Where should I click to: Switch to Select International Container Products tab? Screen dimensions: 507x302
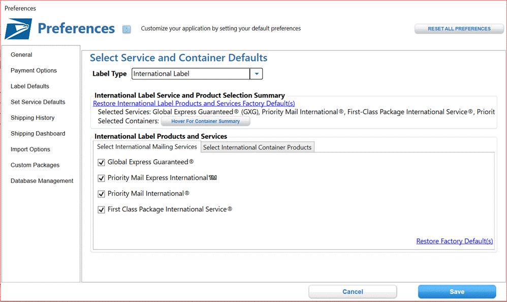pos(258,147)
